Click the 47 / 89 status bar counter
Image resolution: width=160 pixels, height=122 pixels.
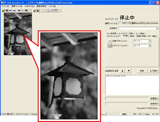[155, 114]
